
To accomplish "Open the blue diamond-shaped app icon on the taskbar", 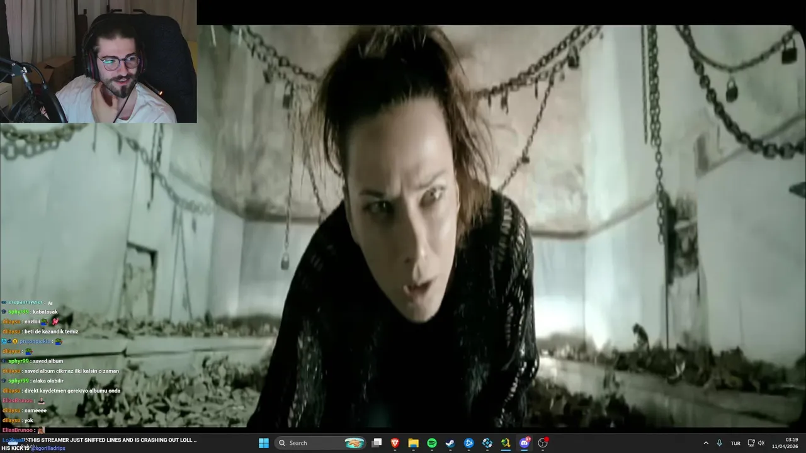I will (487, 443).
